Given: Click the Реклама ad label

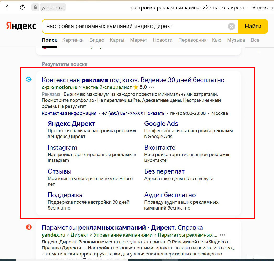Looking at the screenshot, I should coord(51,94).
